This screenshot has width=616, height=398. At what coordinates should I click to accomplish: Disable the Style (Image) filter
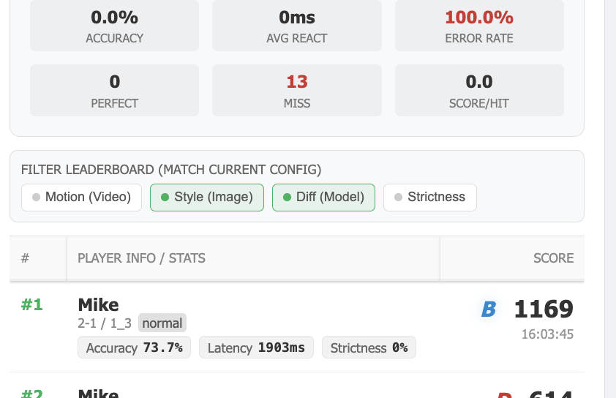point(206,198)
